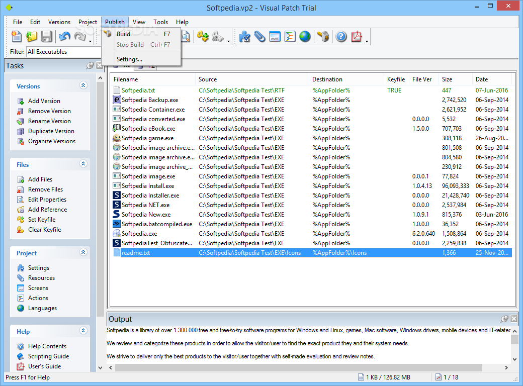Click Remove Version in Tasks panel

tap(49, 111)
